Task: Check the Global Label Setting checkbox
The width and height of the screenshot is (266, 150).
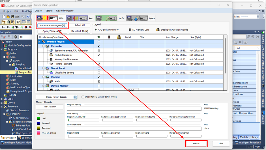Action: coord(99,73)
